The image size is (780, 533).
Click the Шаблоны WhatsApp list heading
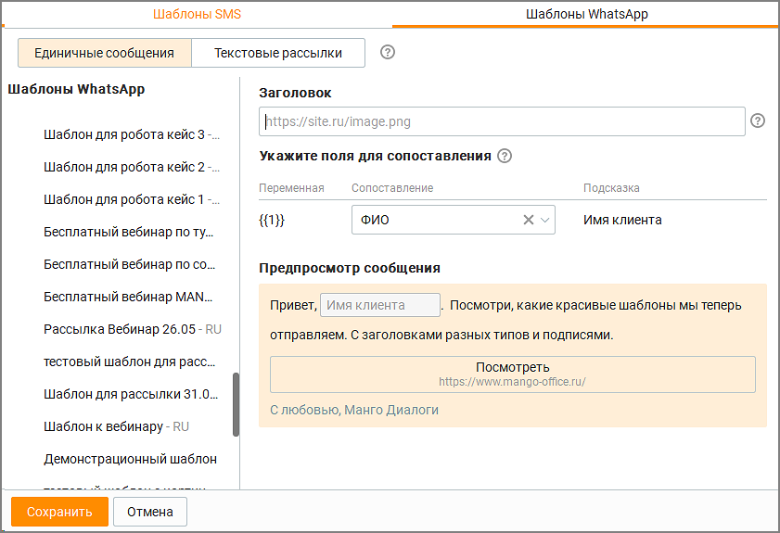click(76, 89)
